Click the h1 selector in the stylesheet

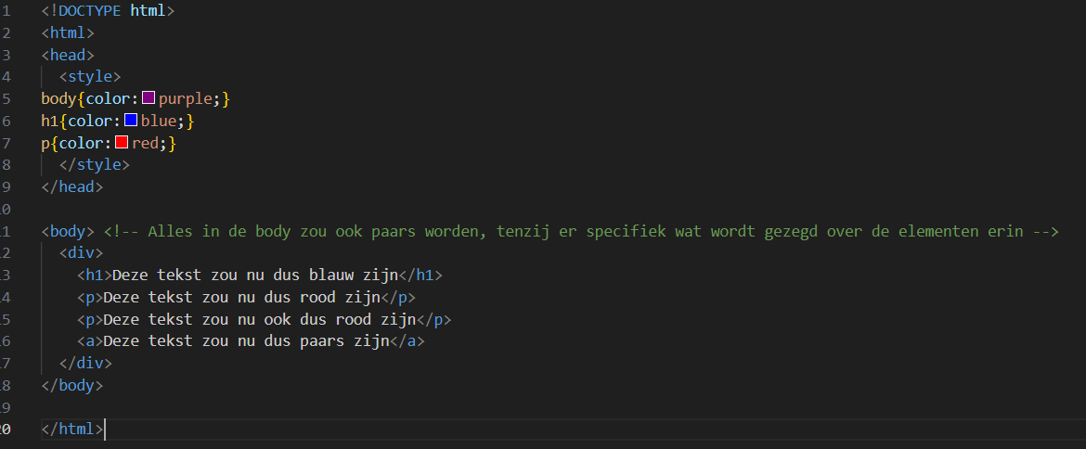(50, 121)
